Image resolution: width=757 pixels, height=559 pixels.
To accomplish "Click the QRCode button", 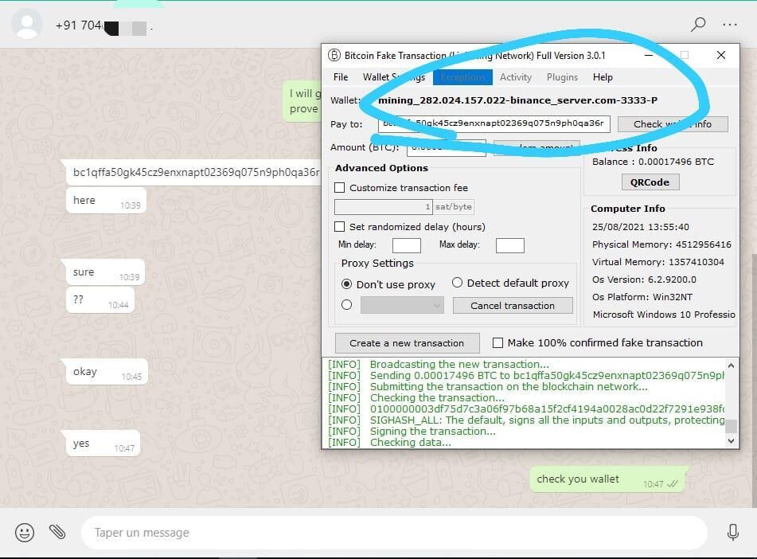I will pyautogui.click(x=650, y=182).
